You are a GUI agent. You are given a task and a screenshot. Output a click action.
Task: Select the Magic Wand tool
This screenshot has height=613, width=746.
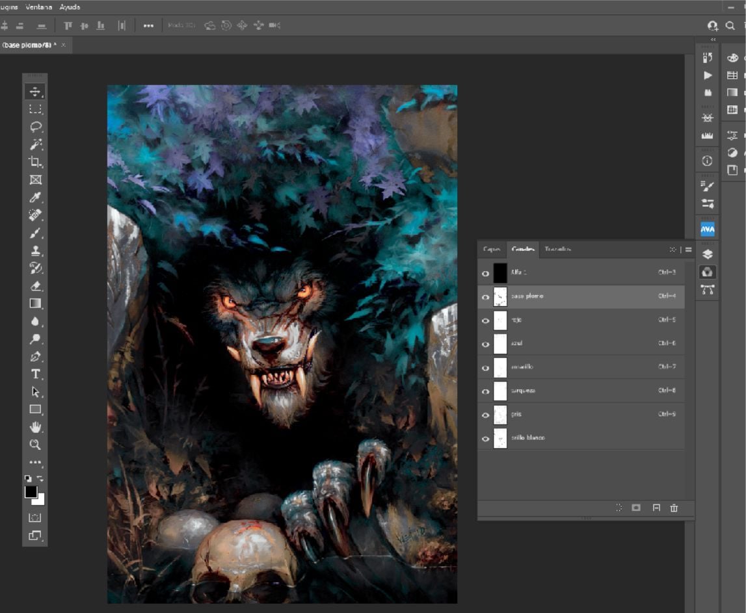[35, 144]
